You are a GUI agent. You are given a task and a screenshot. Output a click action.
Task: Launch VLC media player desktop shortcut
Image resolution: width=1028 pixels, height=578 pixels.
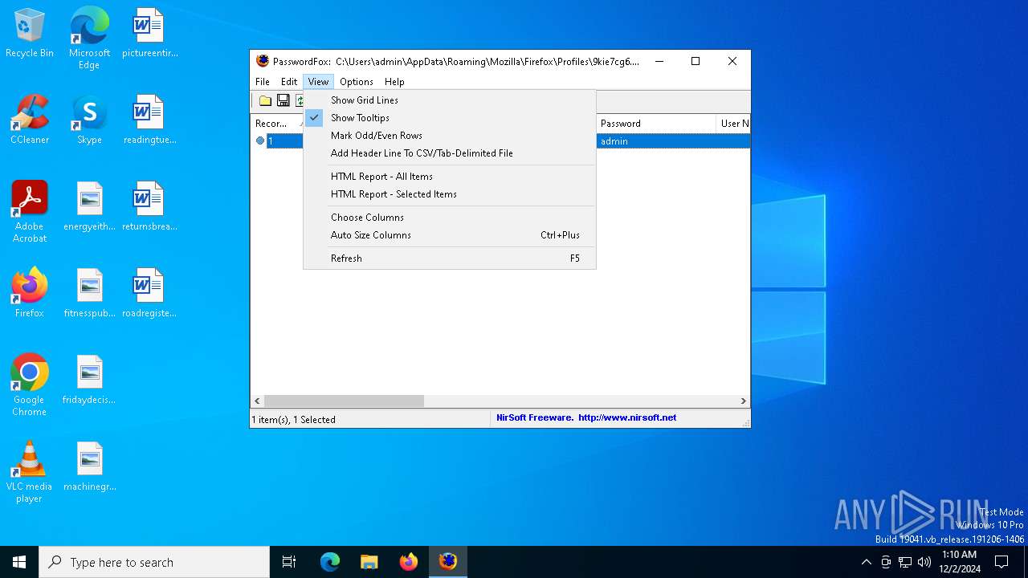click(x=30, y=472)
